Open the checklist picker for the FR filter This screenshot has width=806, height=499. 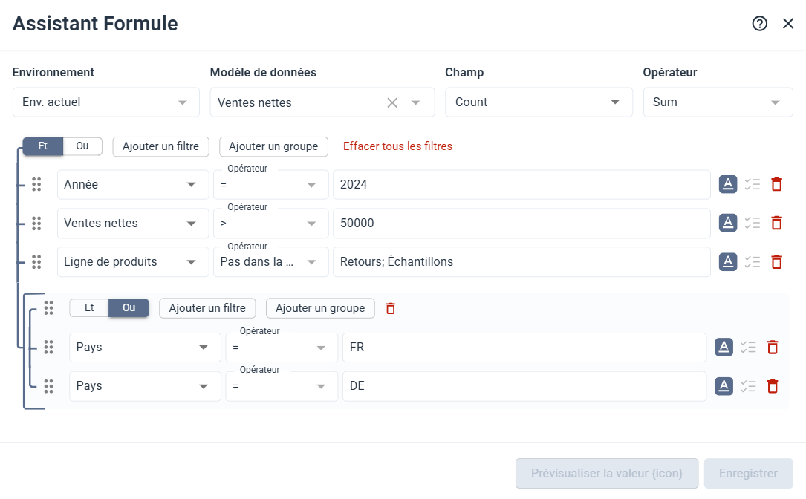pos(749,348)
